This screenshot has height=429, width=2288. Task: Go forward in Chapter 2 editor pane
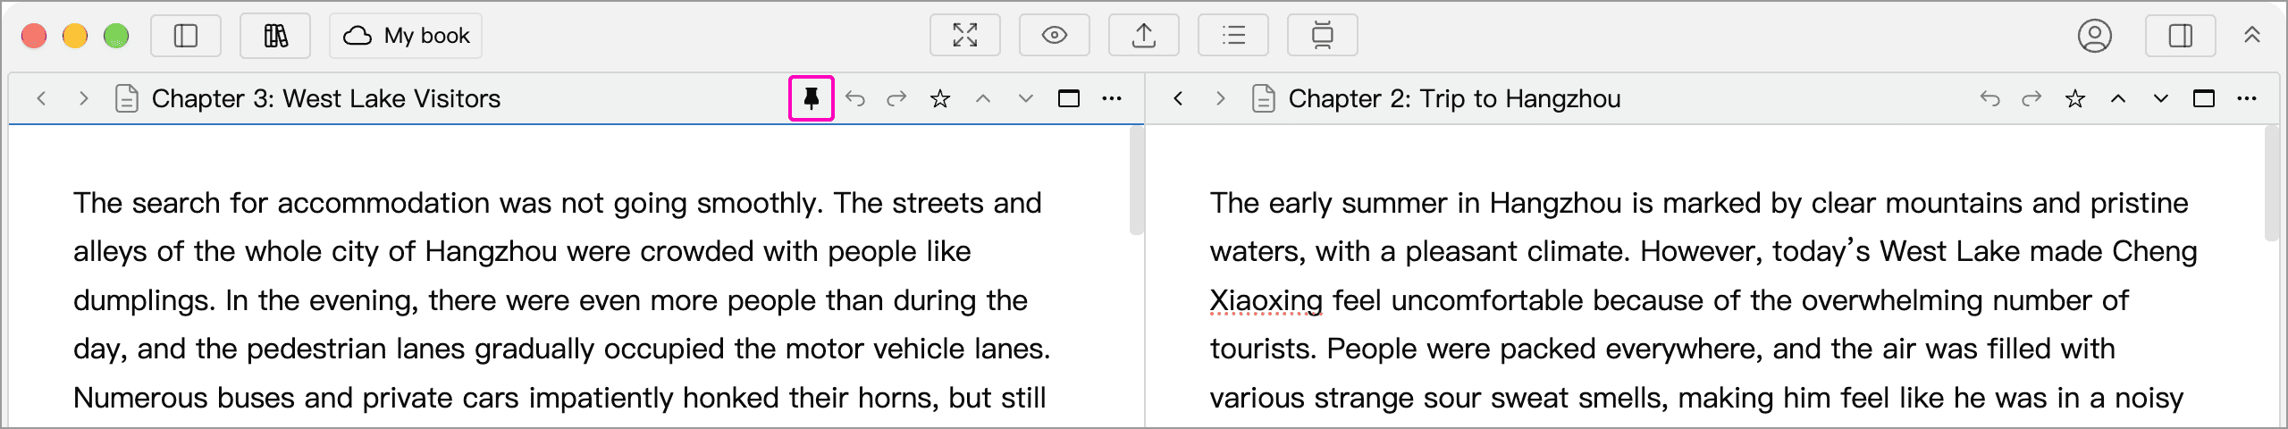click(1221, 98)
